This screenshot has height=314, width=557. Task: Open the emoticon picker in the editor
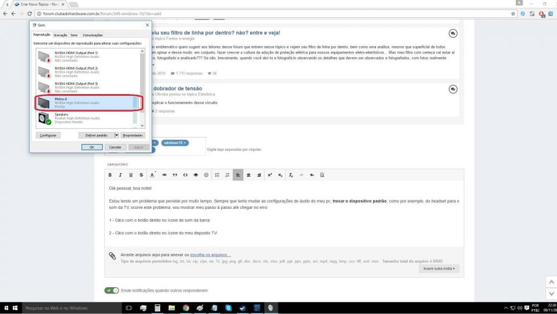click(206, 175)
